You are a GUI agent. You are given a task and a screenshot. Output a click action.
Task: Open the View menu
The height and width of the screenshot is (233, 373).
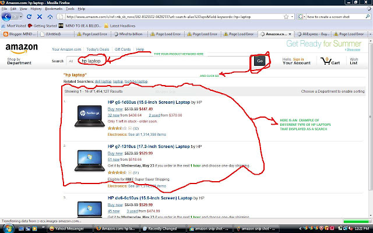tap(23, 9)
